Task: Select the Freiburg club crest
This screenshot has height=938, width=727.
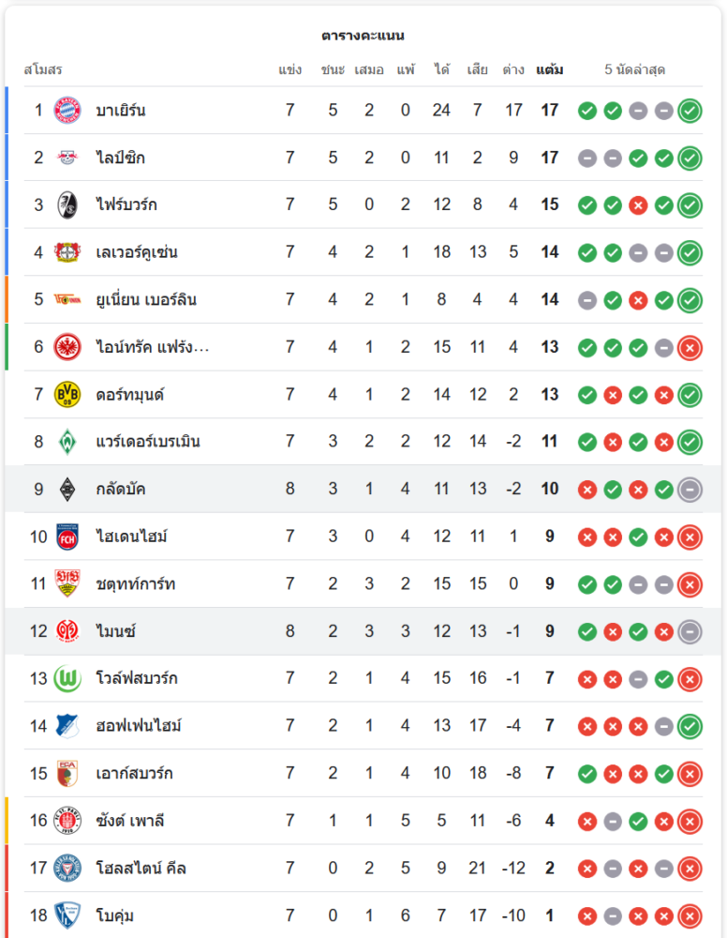Action: pyautogui.click(x=67, y=204)
